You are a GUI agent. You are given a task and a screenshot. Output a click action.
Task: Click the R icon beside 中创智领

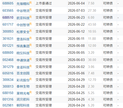[30, 24]
